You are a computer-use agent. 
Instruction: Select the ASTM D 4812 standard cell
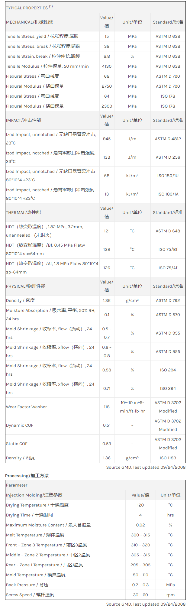(x=168, y=139)
